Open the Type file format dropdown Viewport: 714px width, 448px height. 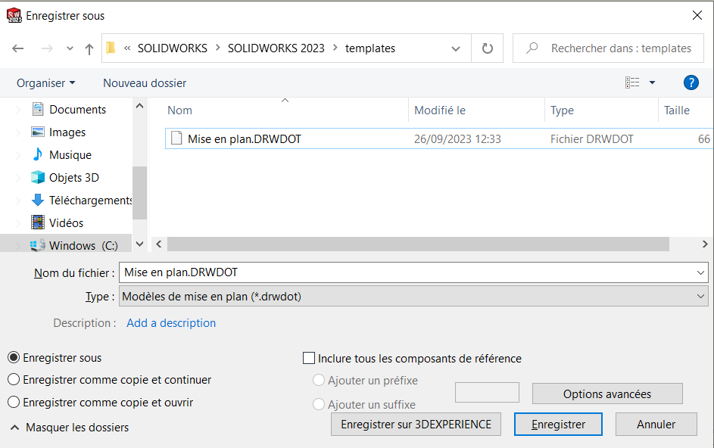pos(413,297)
